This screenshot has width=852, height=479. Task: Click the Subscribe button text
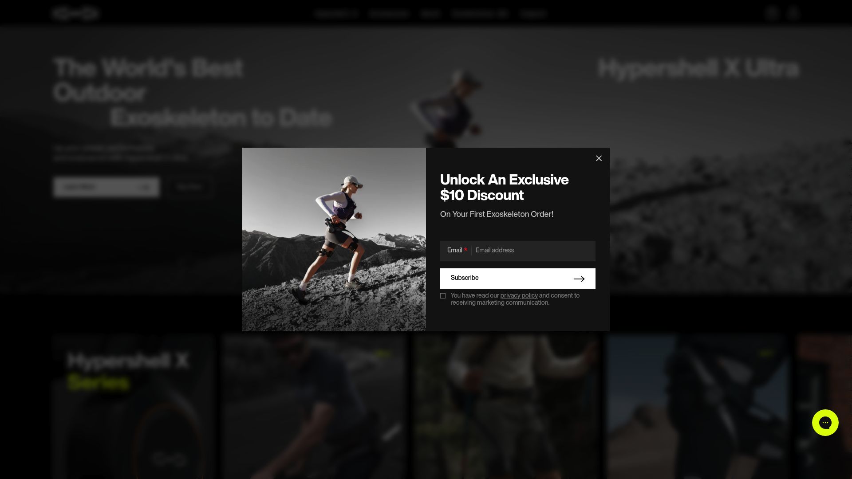click(x=465, y=278)
